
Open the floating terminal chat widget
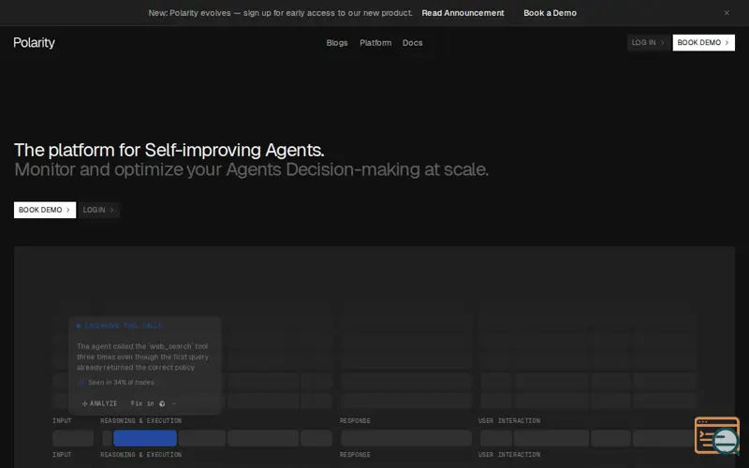click(x=716, y=435)
